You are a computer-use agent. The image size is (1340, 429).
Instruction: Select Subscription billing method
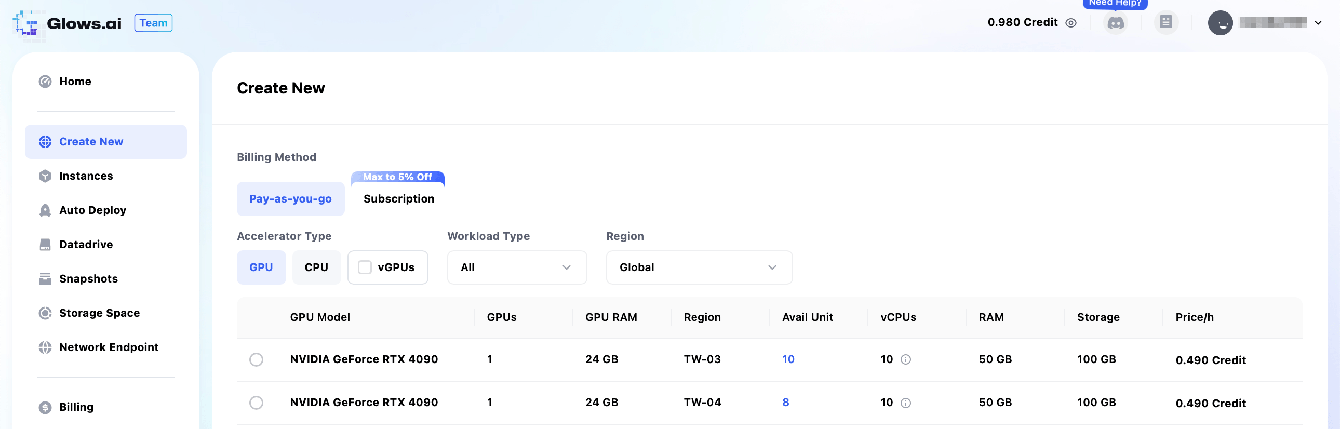coord(398,199)
